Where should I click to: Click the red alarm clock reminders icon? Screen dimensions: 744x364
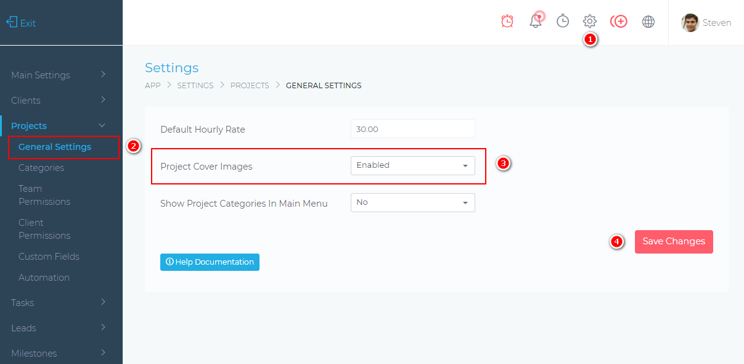[x=507, y=22]
